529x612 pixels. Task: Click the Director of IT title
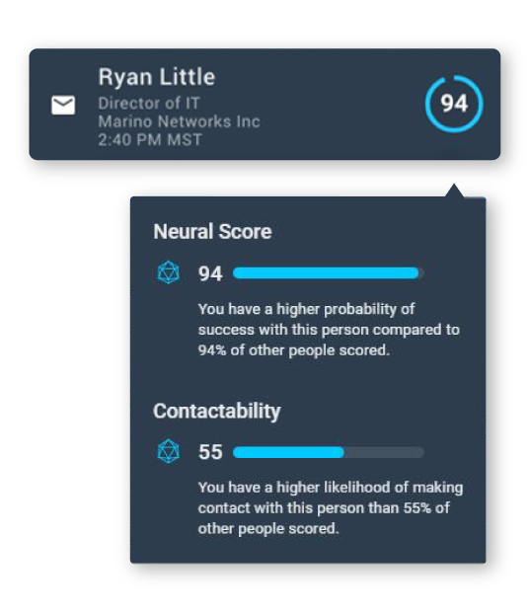pyautogui.click(x=149, y=104)
